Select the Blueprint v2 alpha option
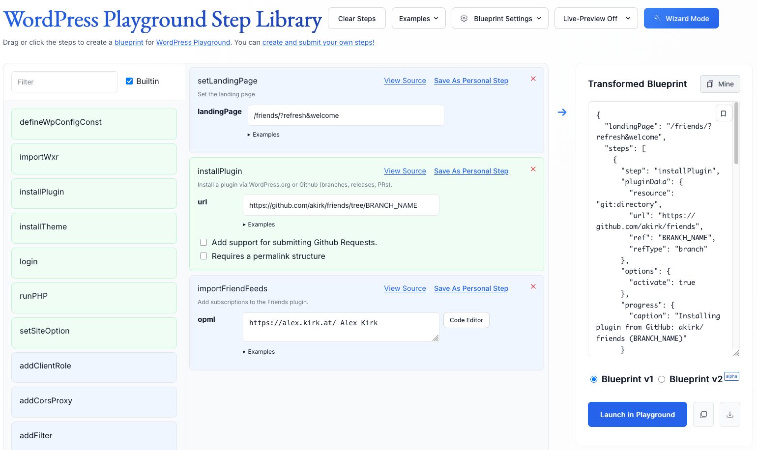 (662, 379)
